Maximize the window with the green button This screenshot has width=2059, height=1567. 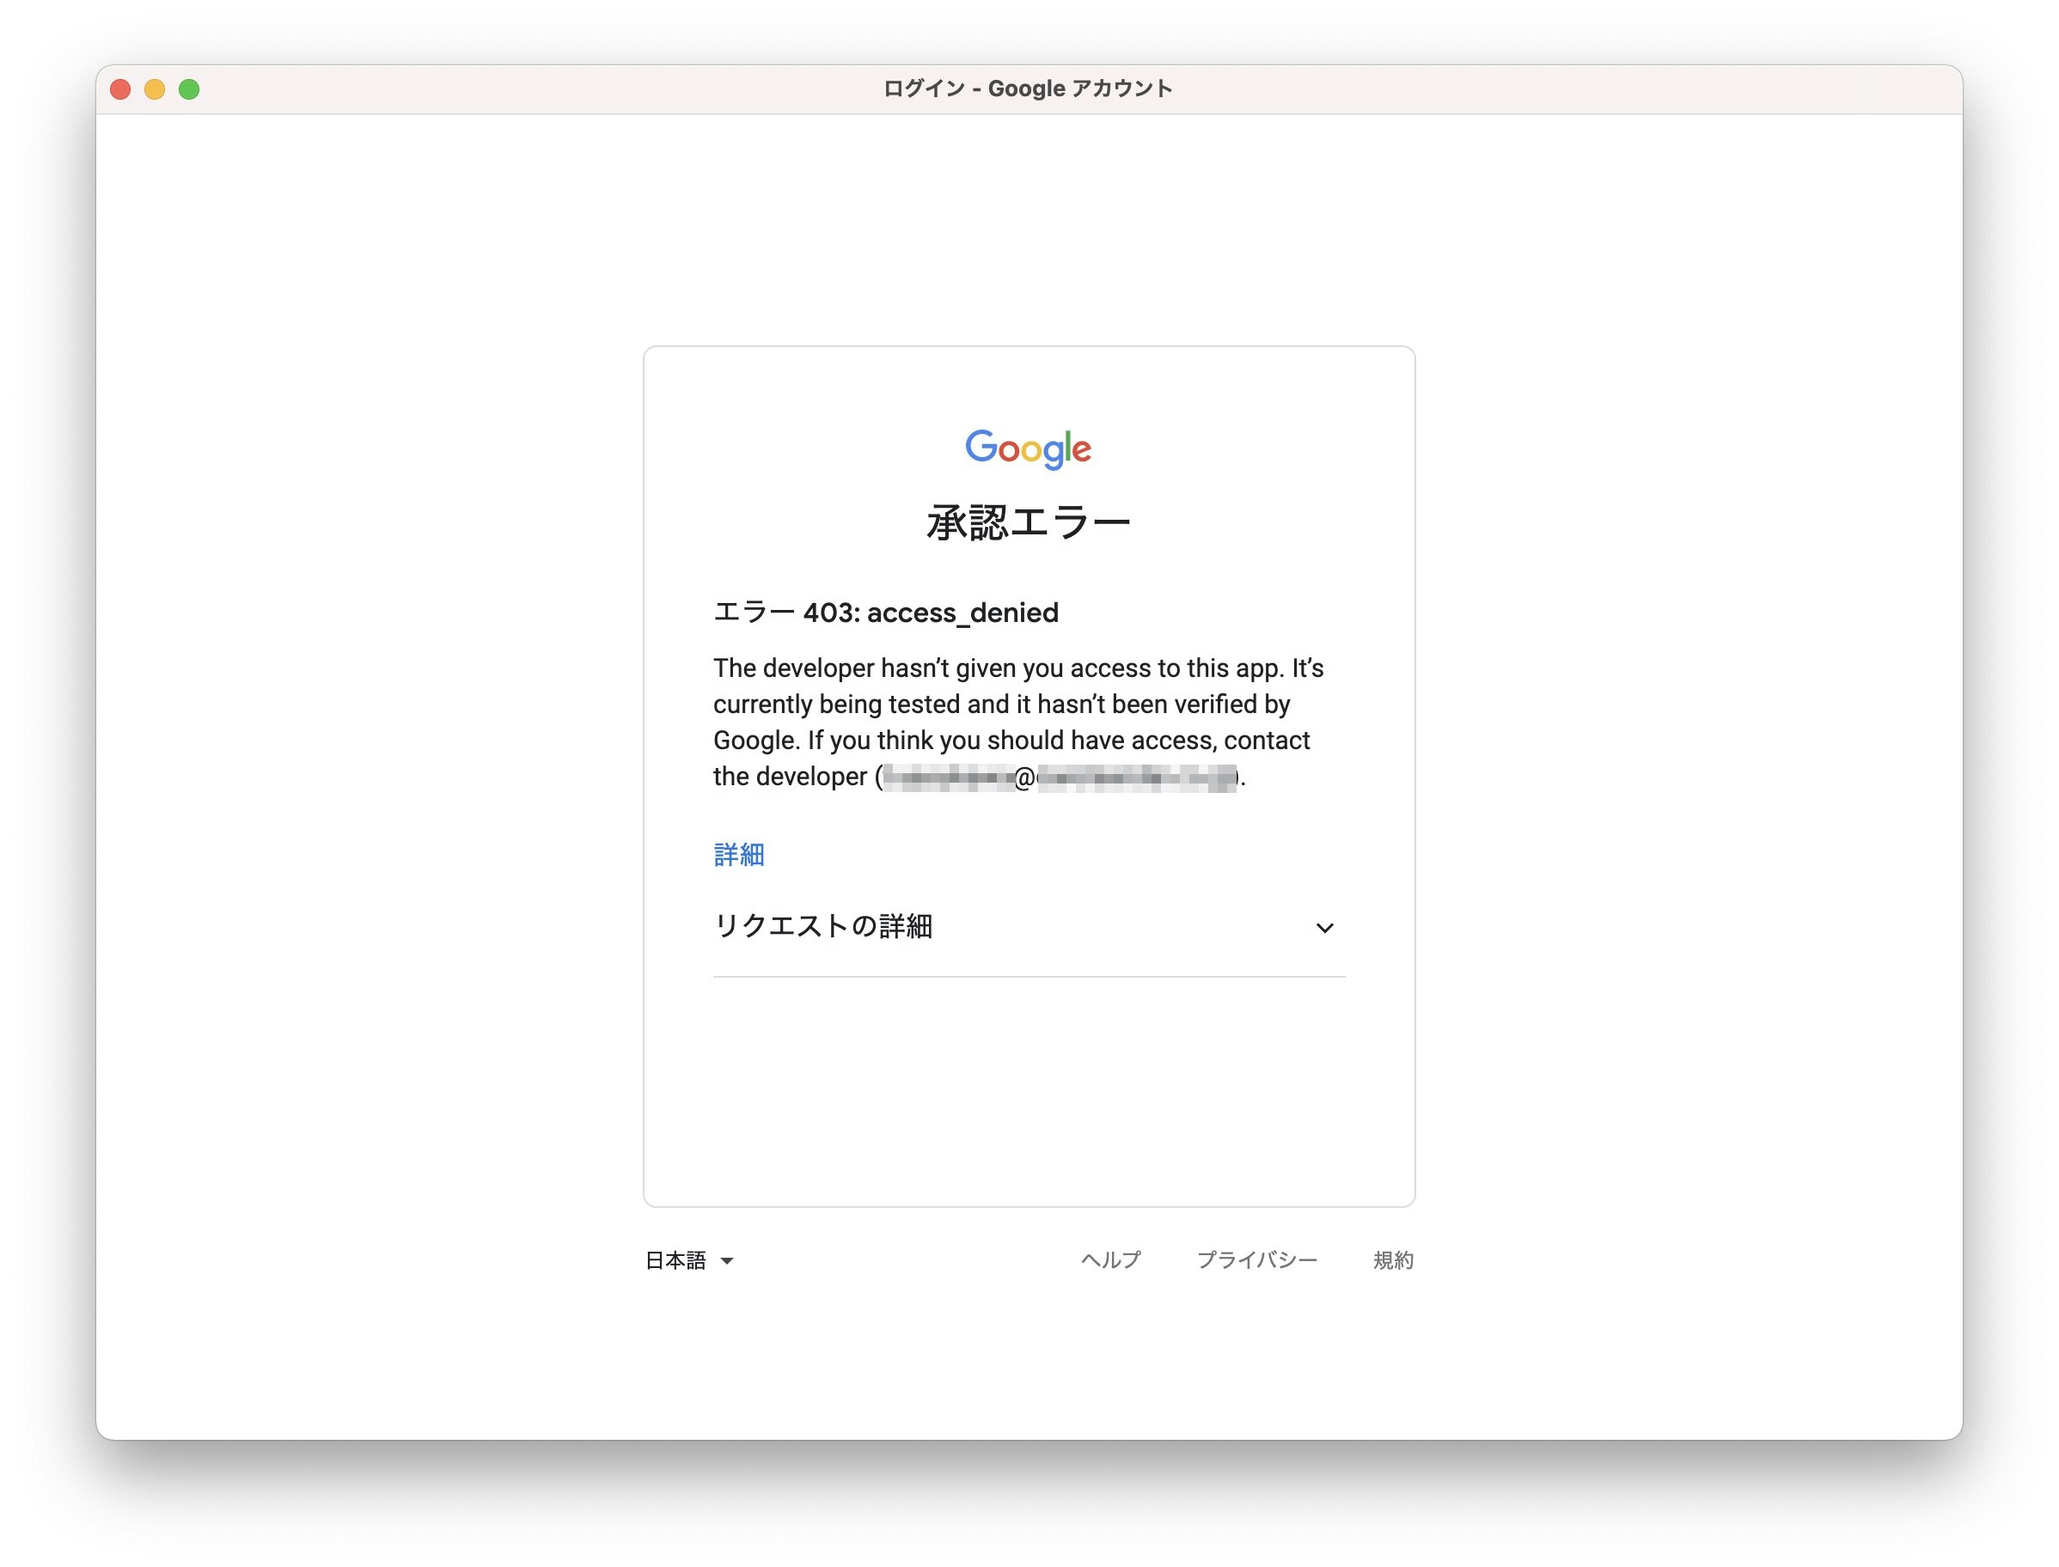(x=189, y=89)
